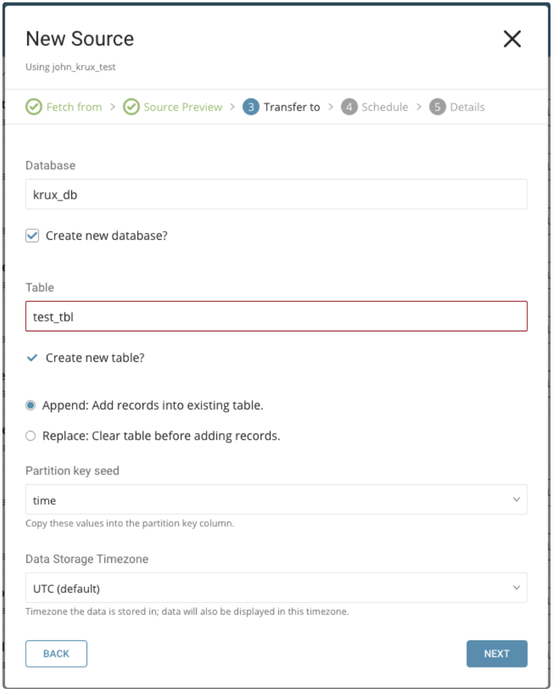Go to the Fetch from step

(74, 107)
